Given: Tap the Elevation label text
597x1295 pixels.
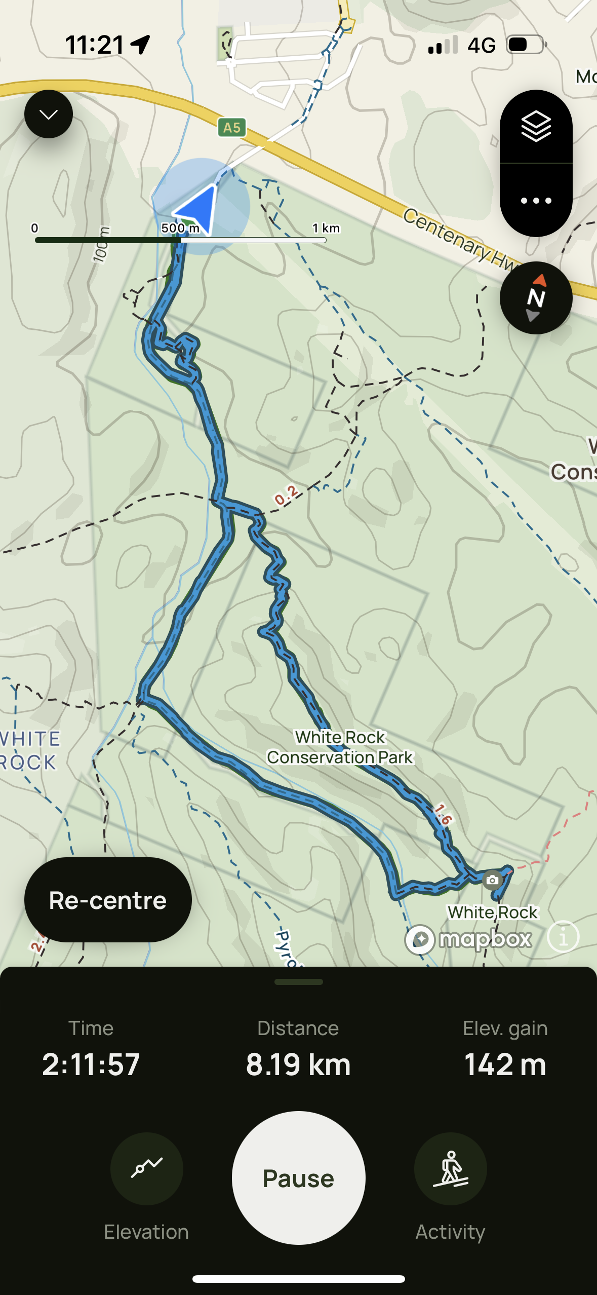Looking at the screenshot, I should coord(146,1232).
